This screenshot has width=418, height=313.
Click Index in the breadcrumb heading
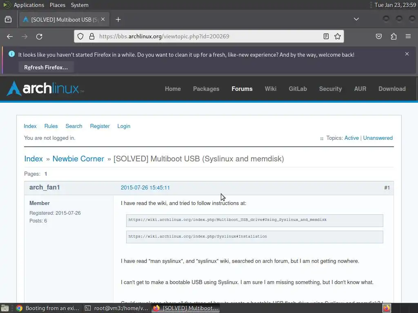tap(33, 159)
